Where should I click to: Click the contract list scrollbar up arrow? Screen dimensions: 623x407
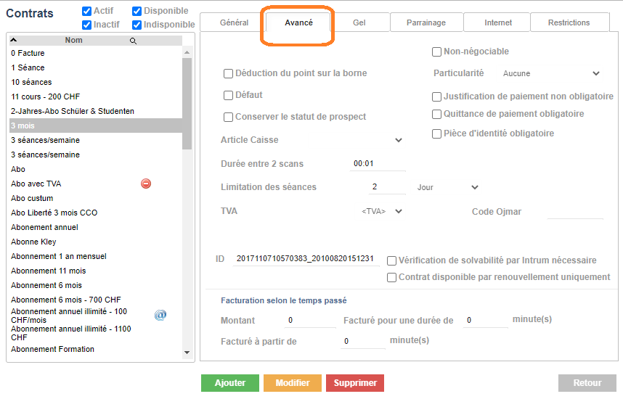tap(187, 52)
